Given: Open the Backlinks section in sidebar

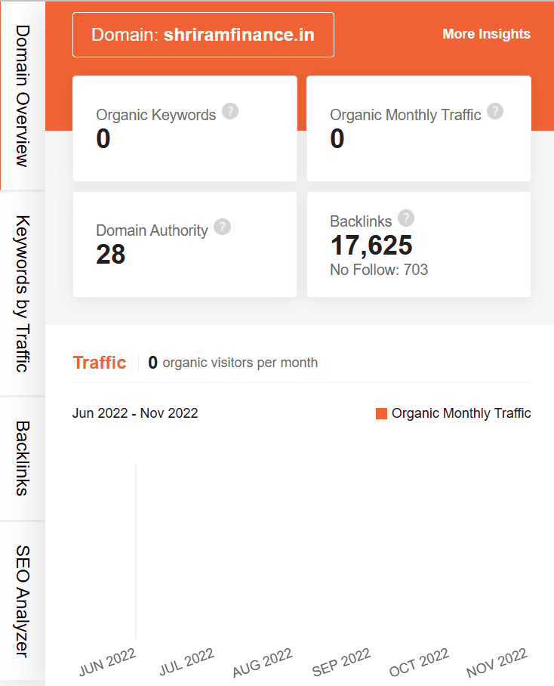Looking at the screenshot, I should pyautogui.click(x=19, y=459).
